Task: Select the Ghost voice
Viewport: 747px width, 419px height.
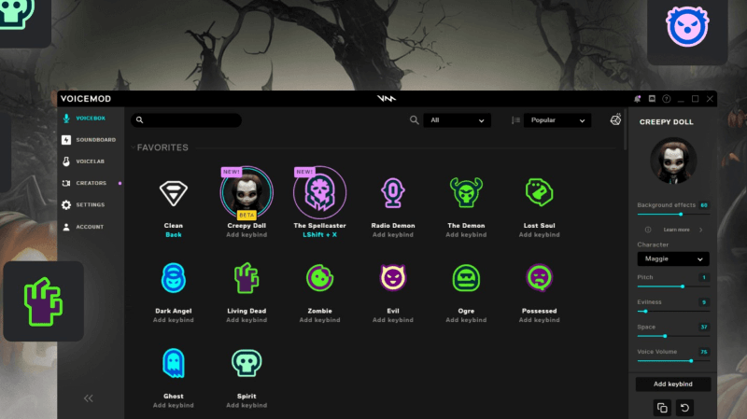Action: [x=174, y=362]
